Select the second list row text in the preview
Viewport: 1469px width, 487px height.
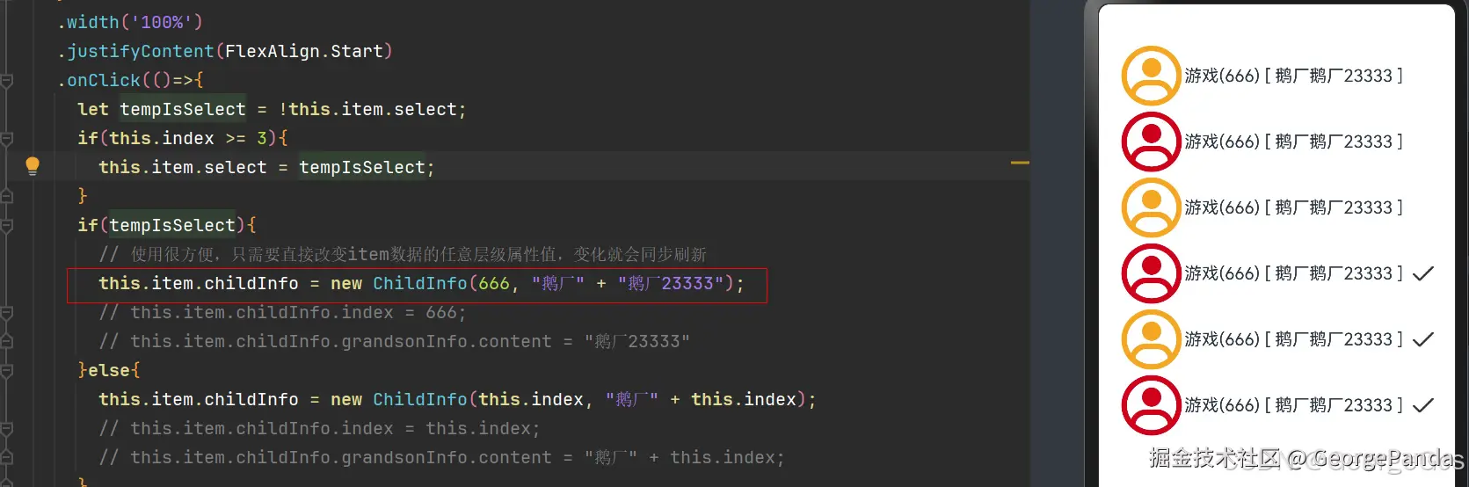1293,142
